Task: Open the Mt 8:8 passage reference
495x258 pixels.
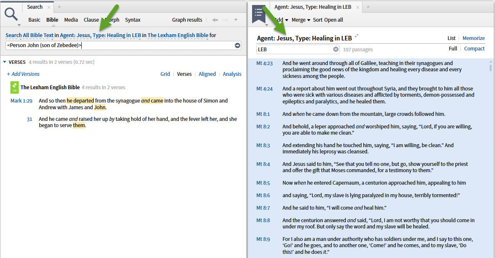Action: 263,220
